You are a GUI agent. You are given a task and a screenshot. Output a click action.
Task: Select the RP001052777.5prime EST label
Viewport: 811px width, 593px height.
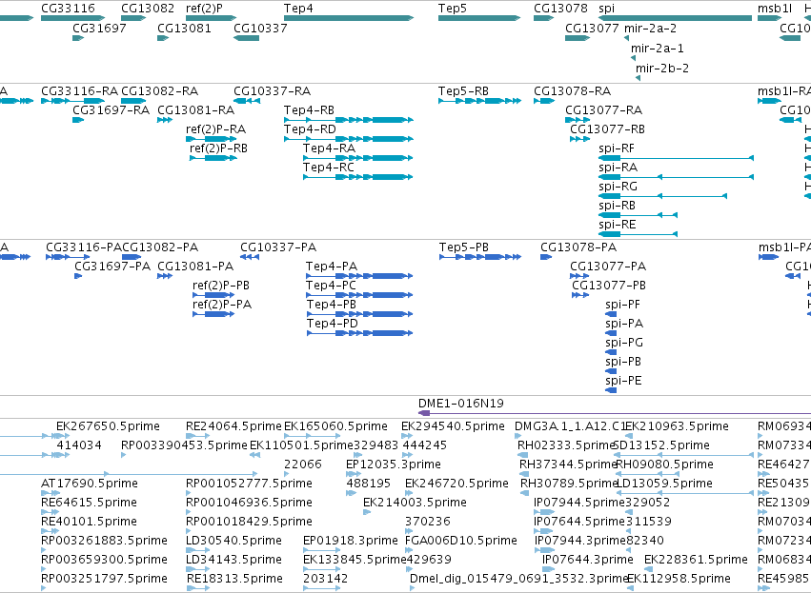tap(249, 484)
